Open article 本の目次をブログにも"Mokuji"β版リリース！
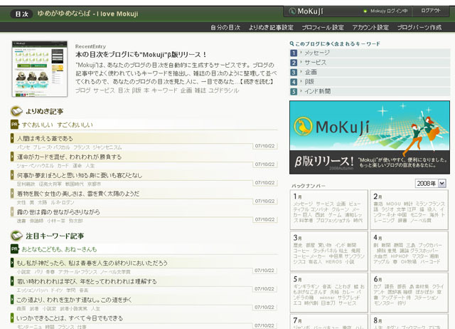The width and height of the screenshot is (455, 329). pyautogui.click(x=141, y=54)
